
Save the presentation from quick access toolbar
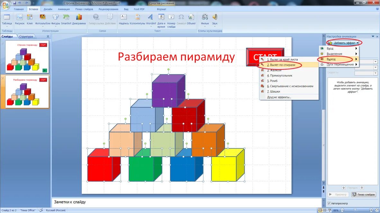click(14, 3)
